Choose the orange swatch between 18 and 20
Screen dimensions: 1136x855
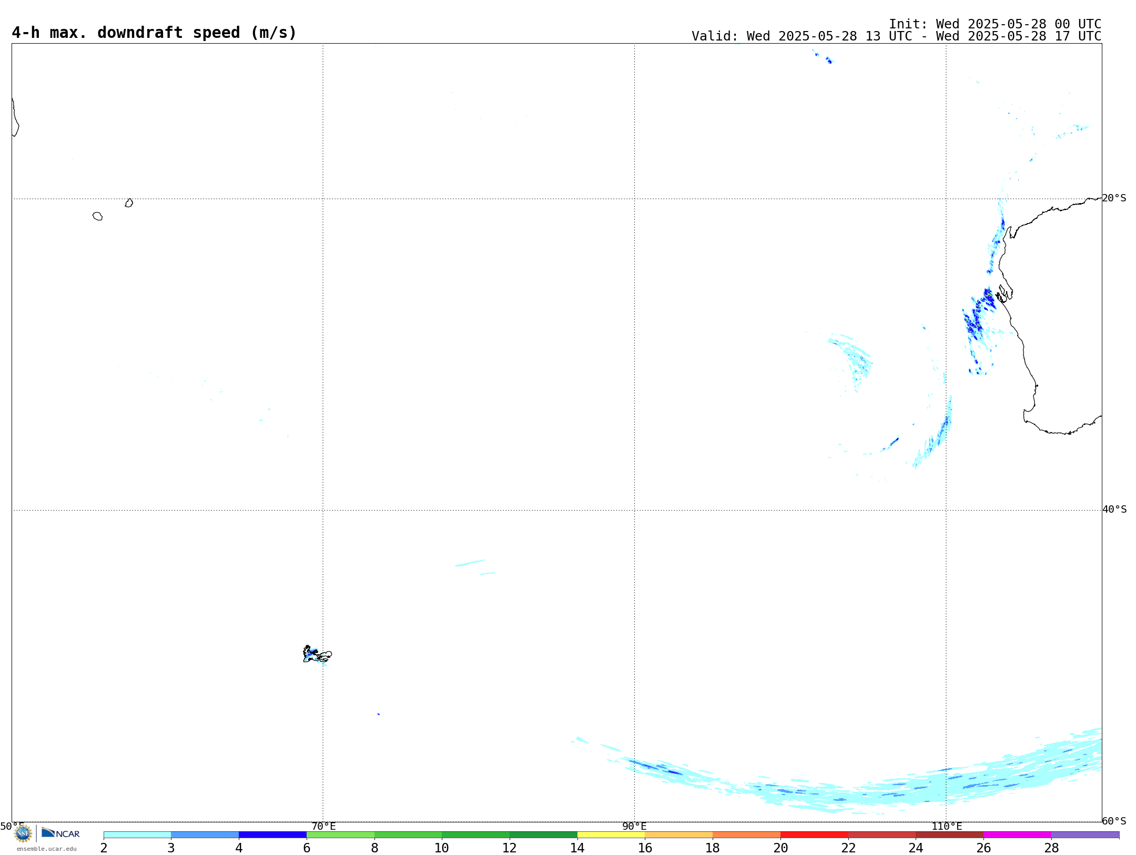(747, 834)
